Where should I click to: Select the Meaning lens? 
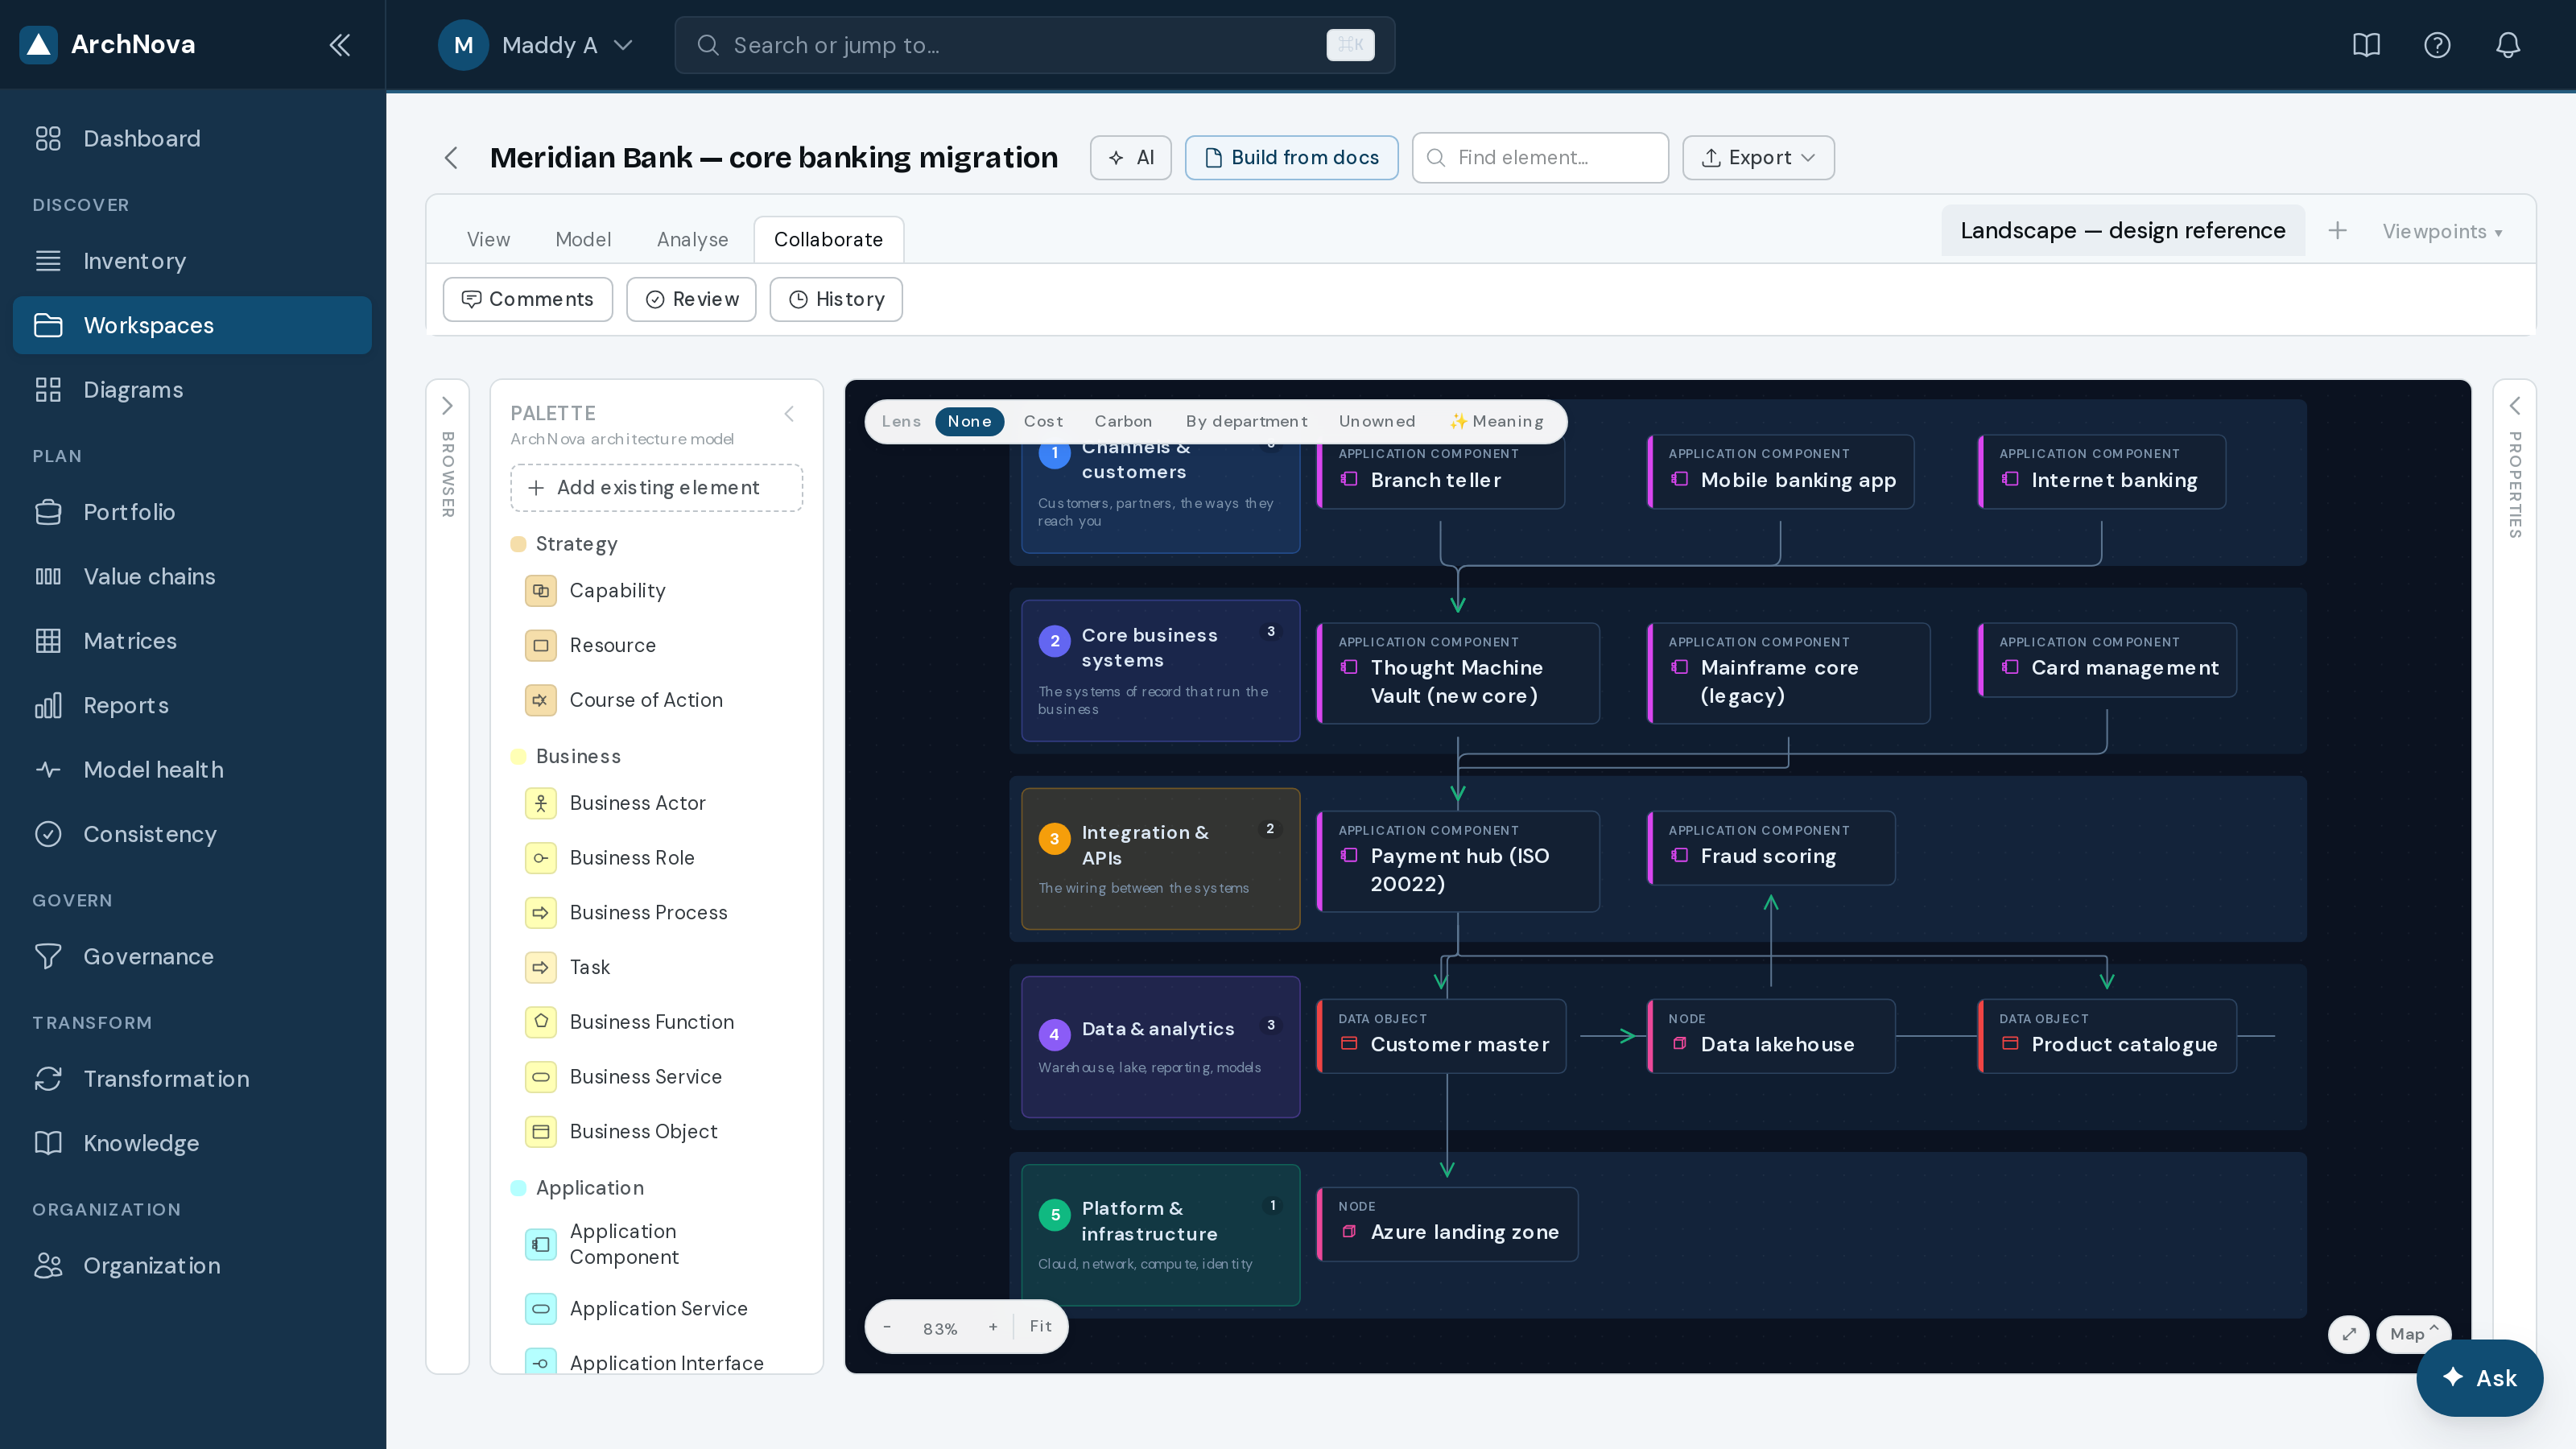click(x=1497, y=422)
